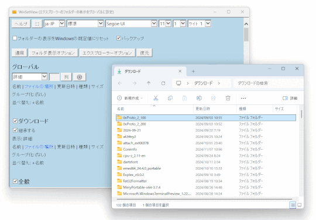
Task: Close the ダウンロード tab
Action: point(180,71)
